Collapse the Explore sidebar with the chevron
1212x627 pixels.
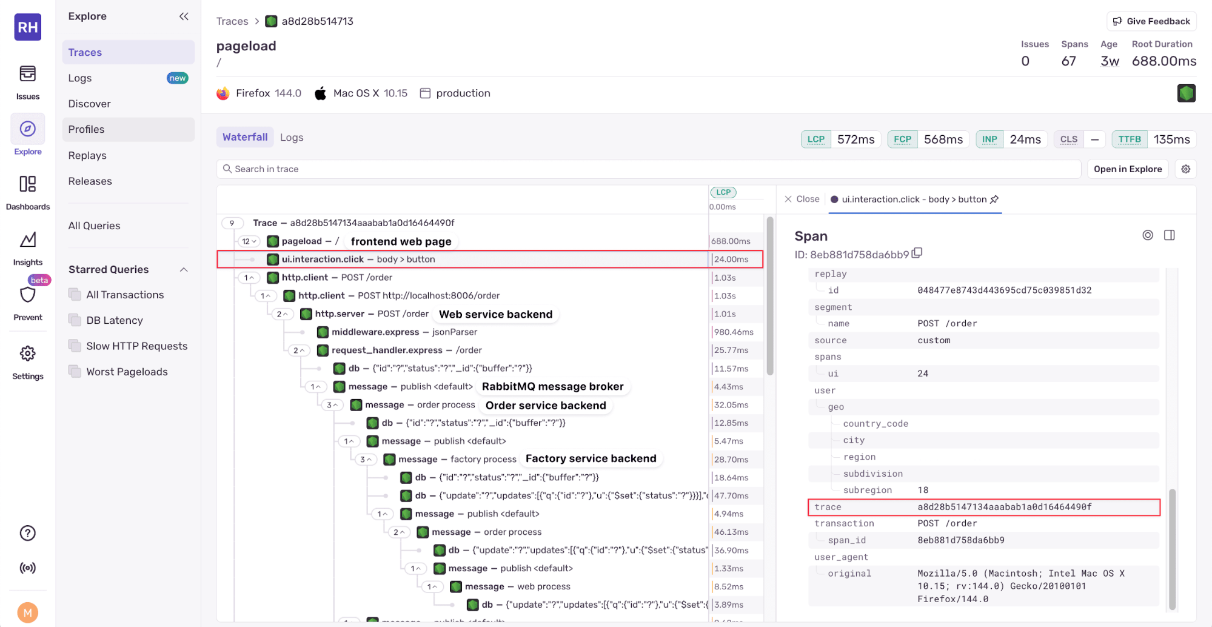[x=184, y=16]
